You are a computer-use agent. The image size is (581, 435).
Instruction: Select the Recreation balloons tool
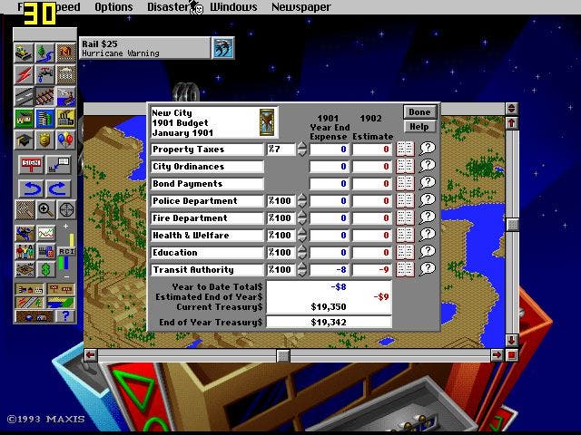65,140
